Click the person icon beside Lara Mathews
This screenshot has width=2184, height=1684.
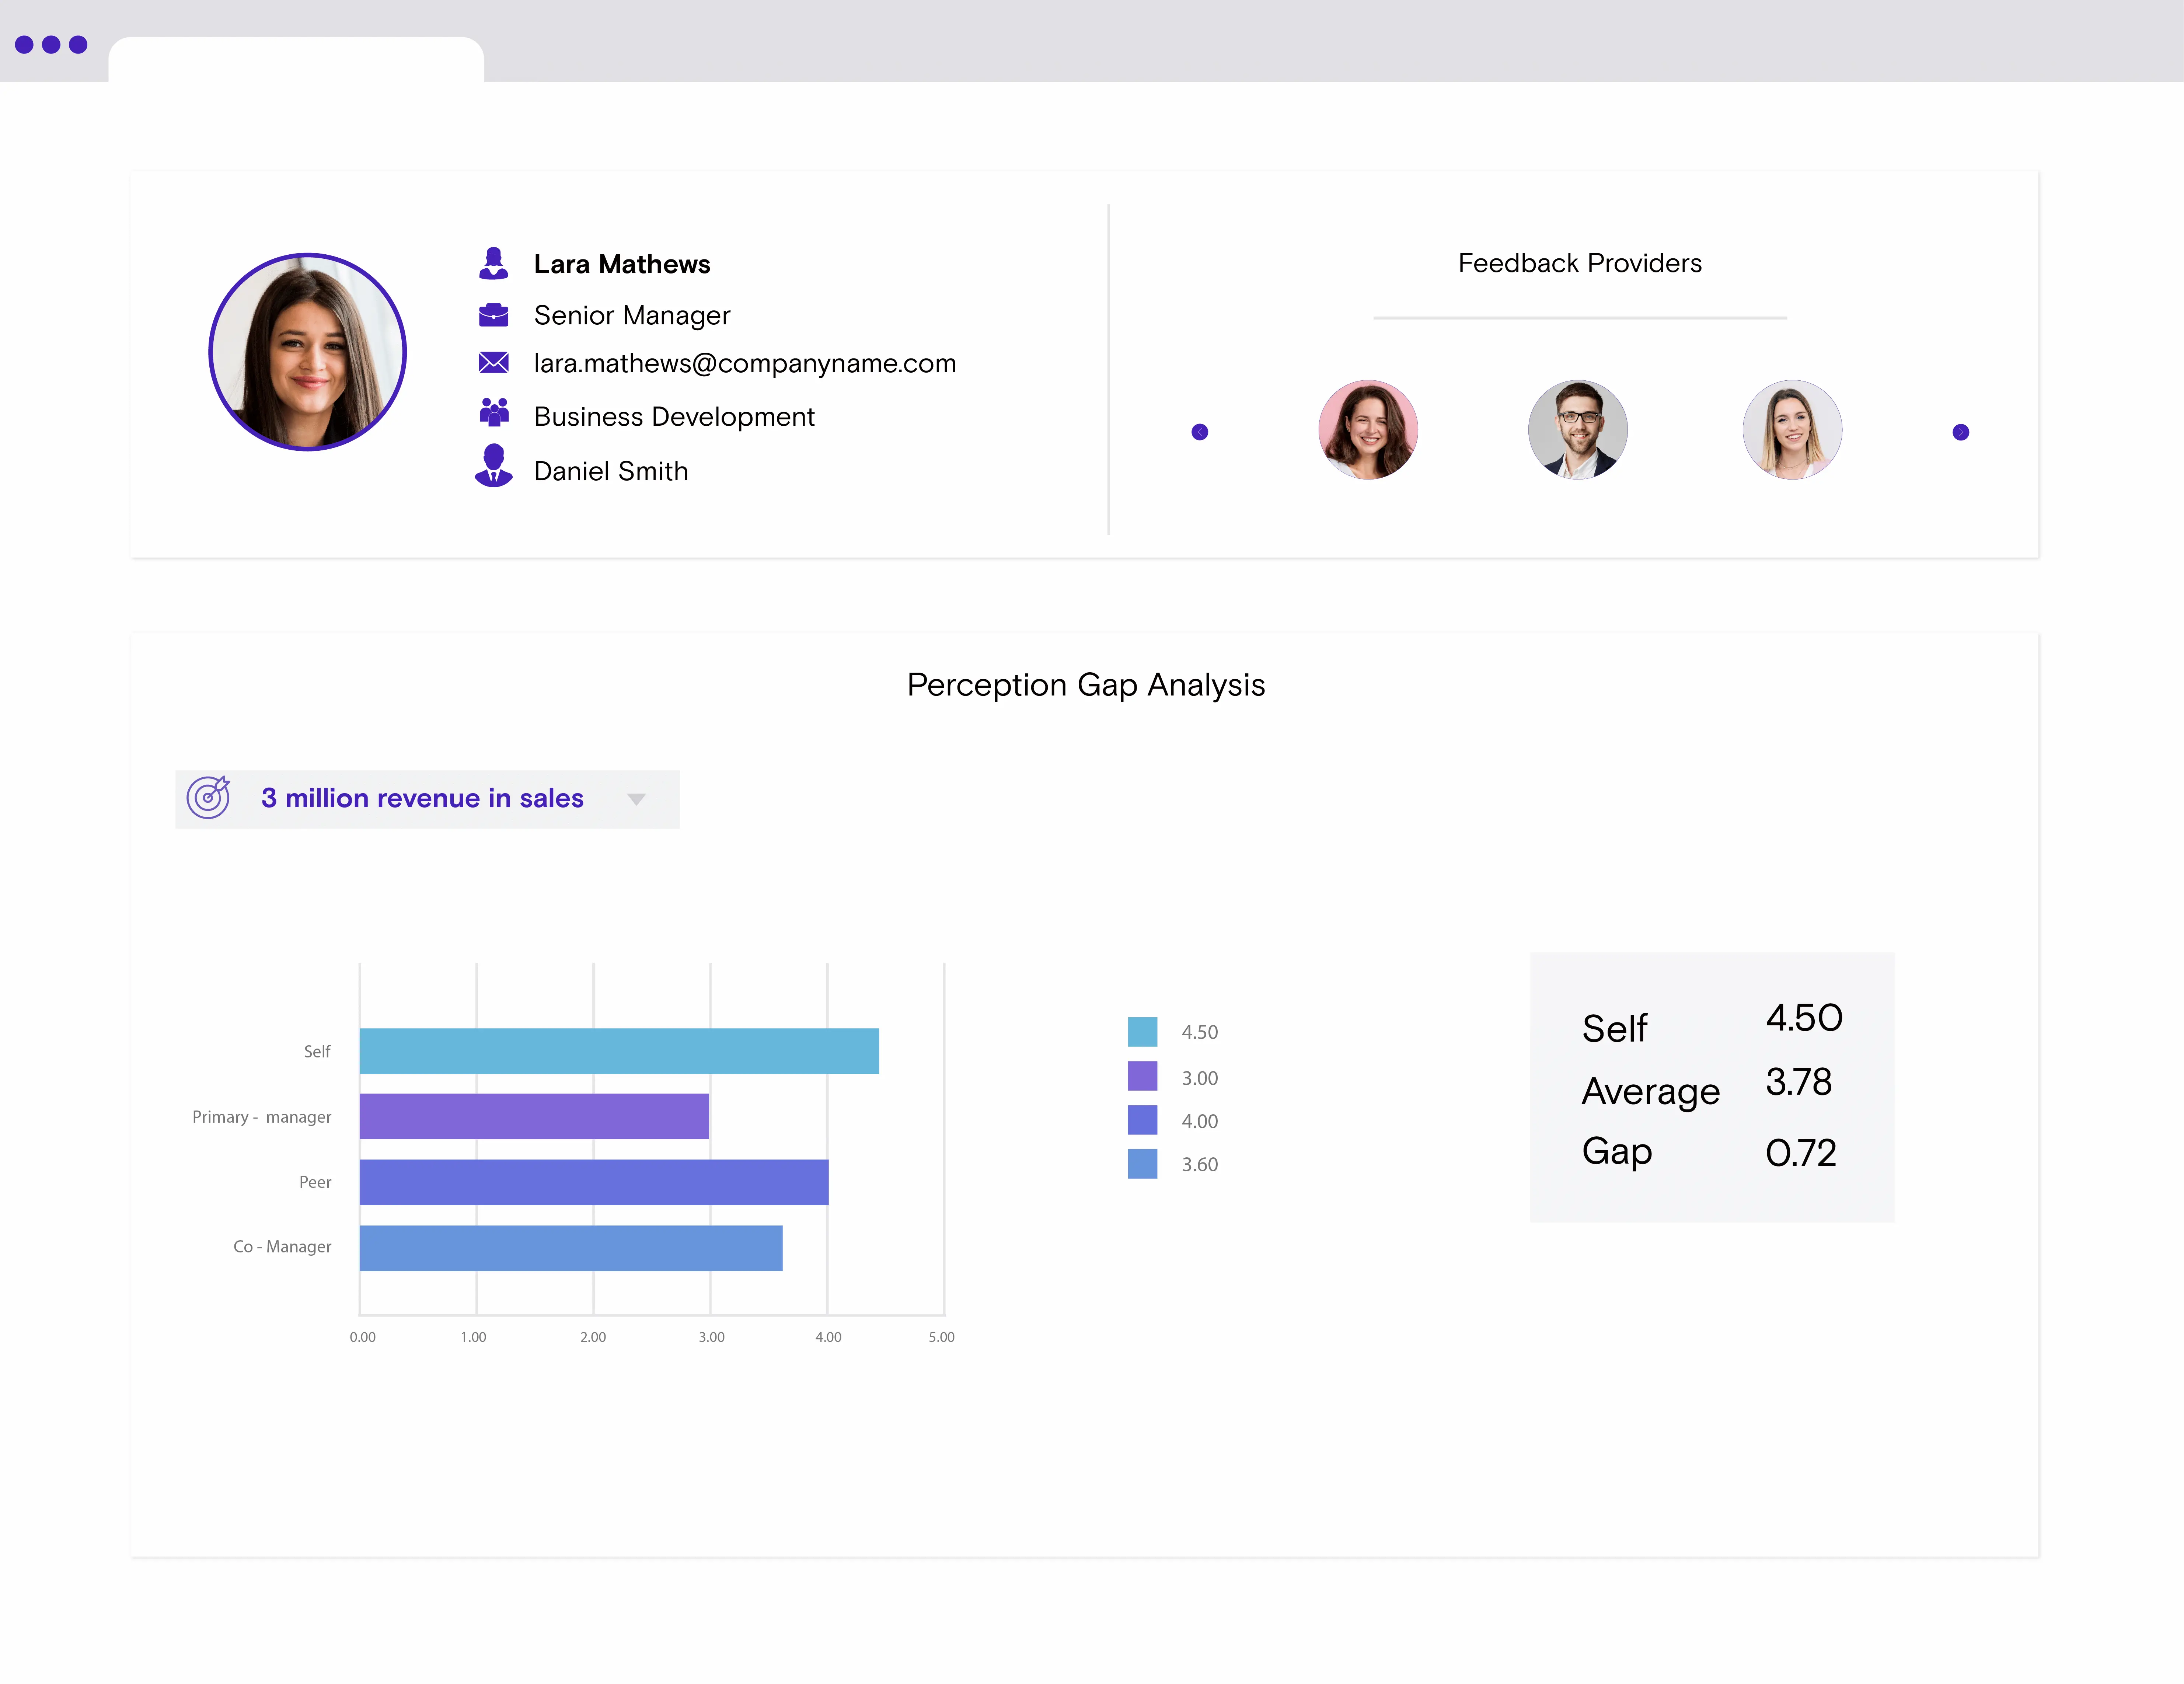tap(493, 263)
